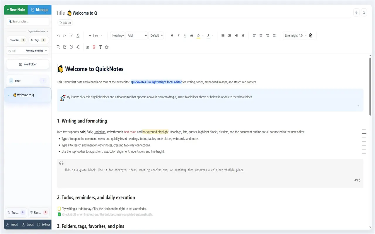Redo the last edit
Screen dimensions: 375x234
coord(65,36)
